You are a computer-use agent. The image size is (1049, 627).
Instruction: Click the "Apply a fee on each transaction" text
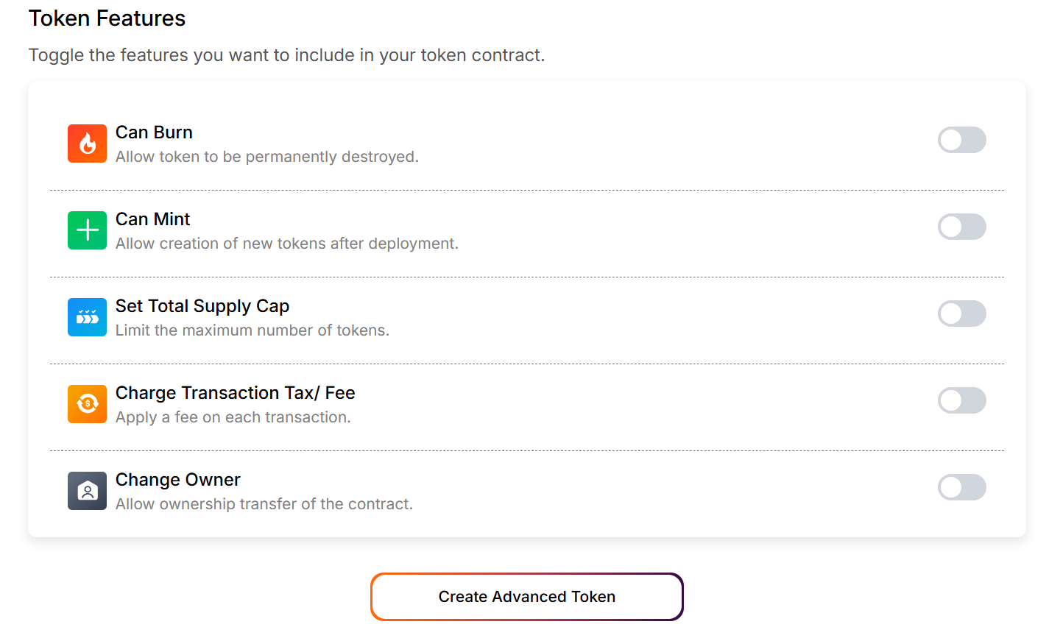[x=233, y=417]
